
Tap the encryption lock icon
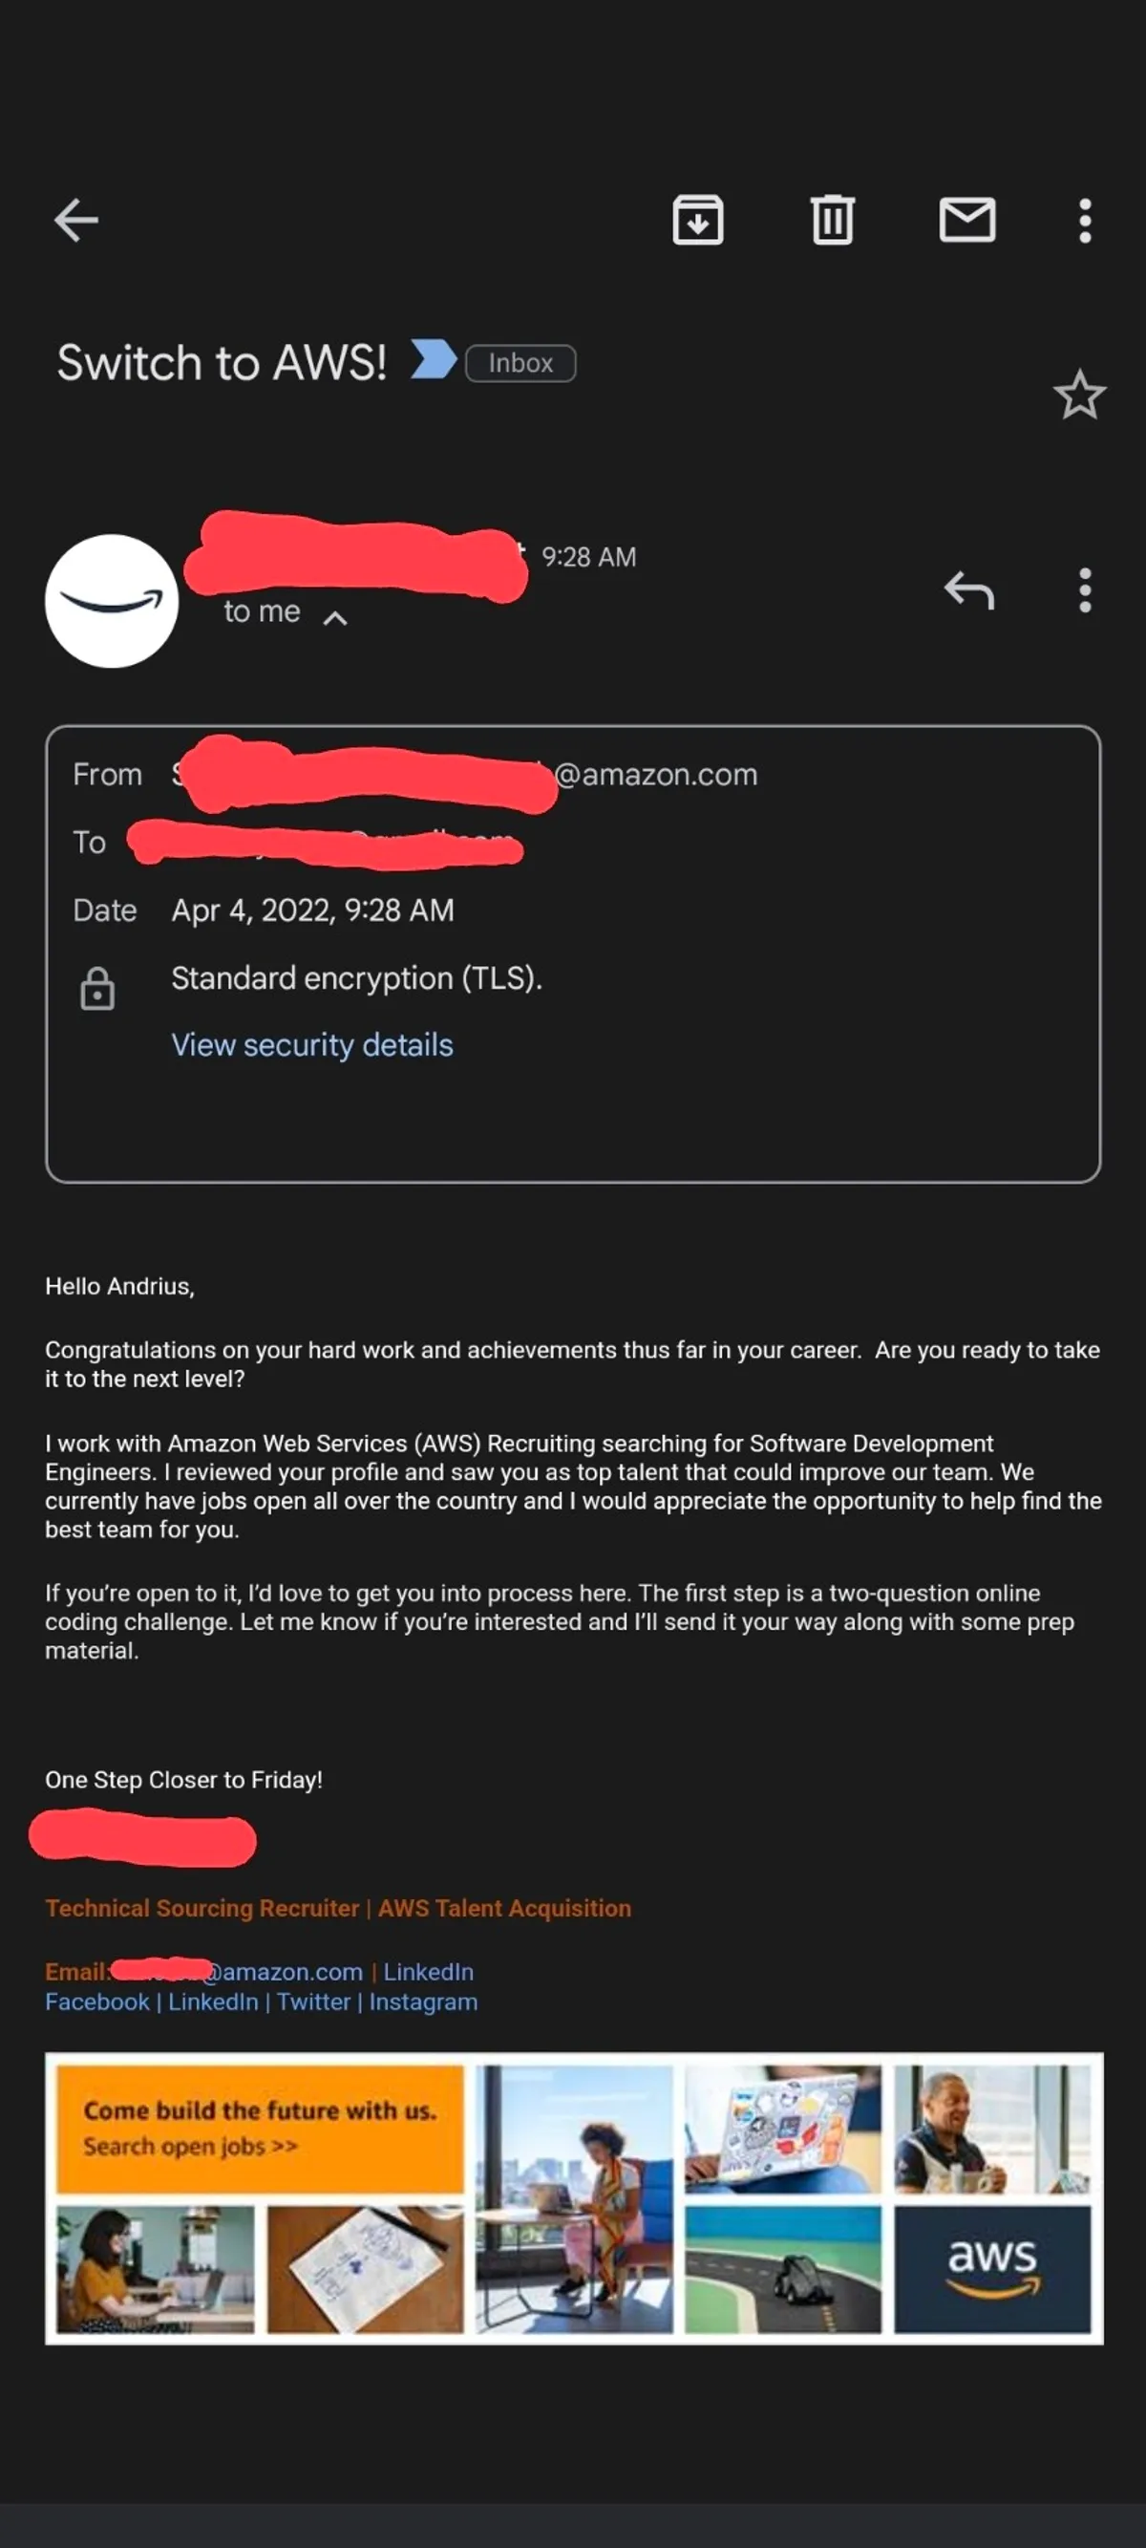(x=96, y=988)
